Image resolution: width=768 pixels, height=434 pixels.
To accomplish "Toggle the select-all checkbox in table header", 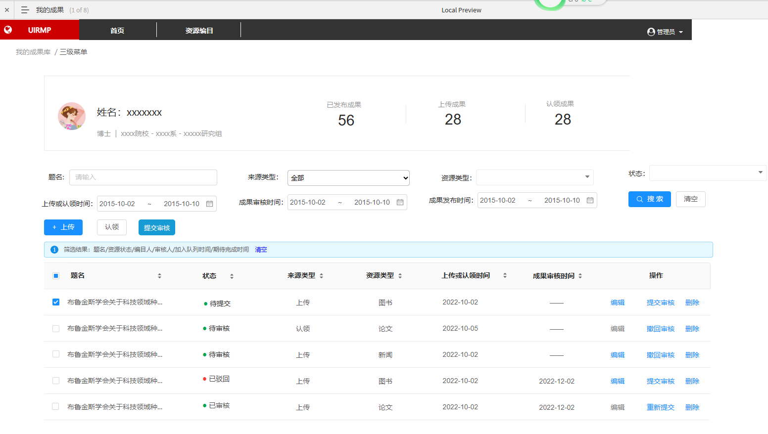I will [56, 276].
